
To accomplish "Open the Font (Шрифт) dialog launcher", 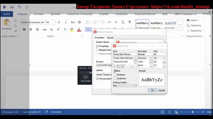I will coord(82,36).
